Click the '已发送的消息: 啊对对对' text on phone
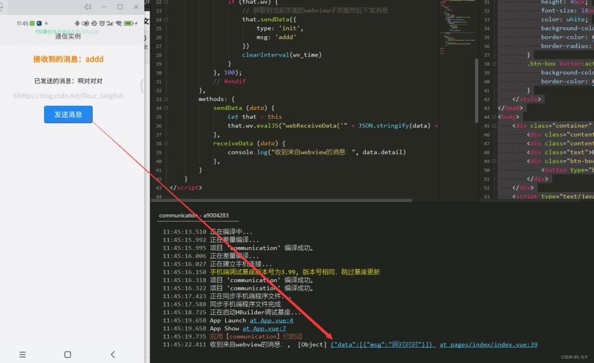This screenshot has width=594, height=363. point(68,81)
